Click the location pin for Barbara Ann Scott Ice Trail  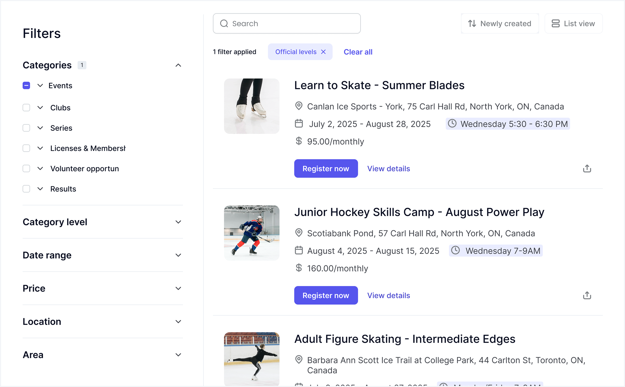[x=299, y=360]
